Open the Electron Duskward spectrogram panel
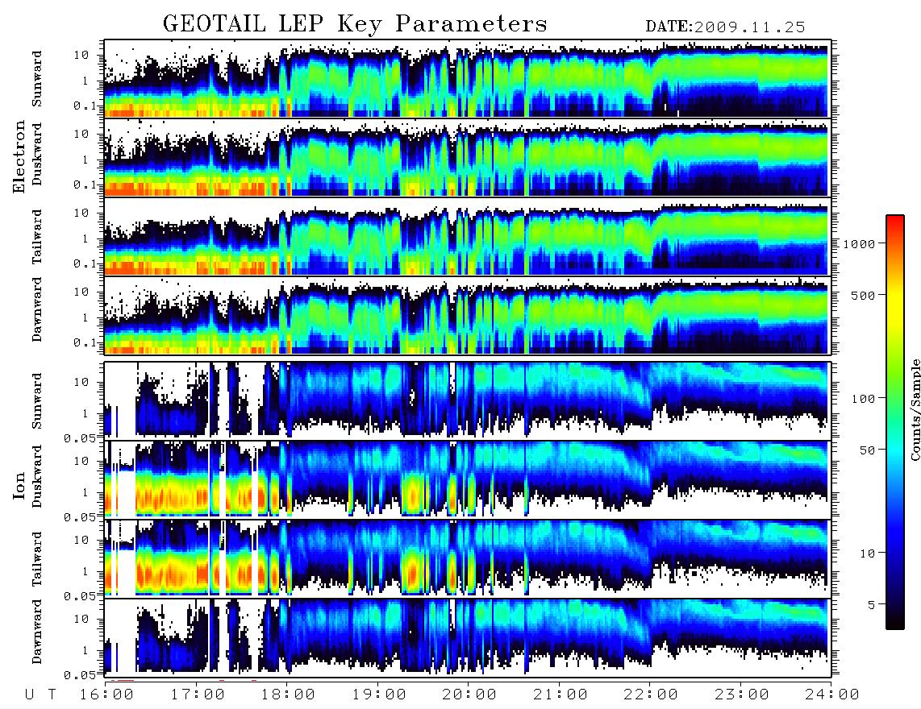The image size is (921, 709). (467, 157)
